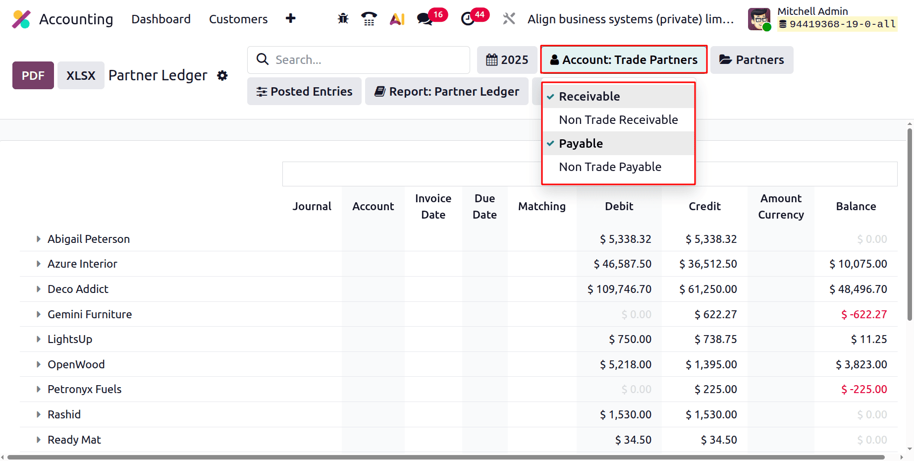The image size is (914, 461).
Task: Click the Account column header
Action: pyautogui.click(x=373, y=206)
